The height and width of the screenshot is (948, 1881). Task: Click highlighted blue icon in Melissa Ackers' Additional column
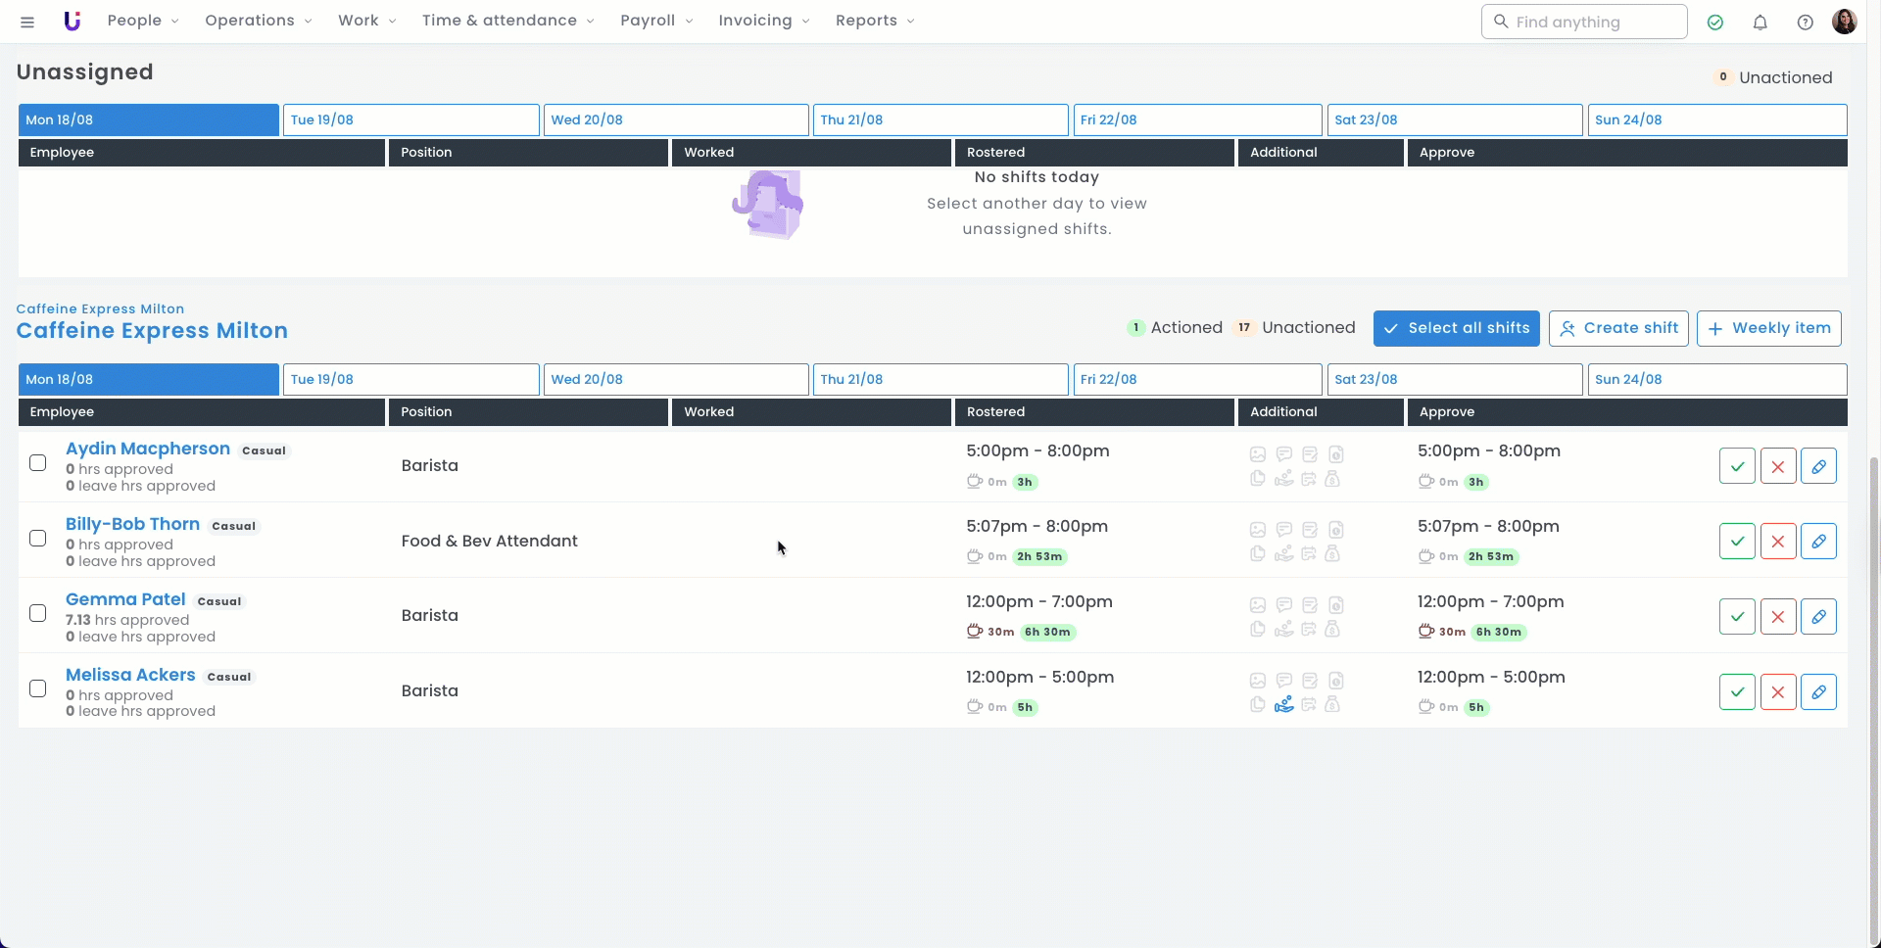[x=1283, y=704]
